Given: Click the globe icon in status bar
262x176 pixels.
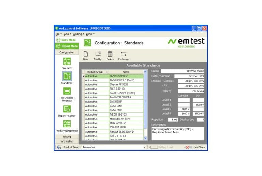Looking at the screenshot, I should pos(59,147).
